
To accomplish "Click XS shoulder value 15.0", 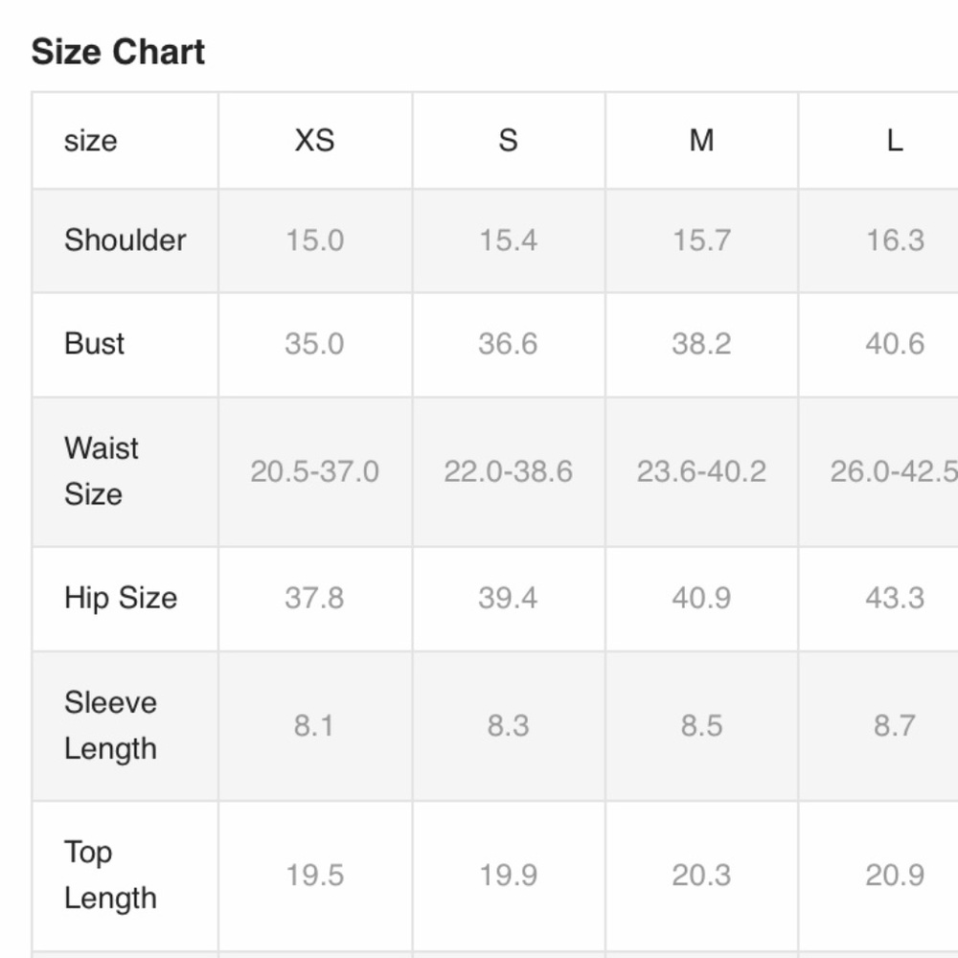I will 314,239.
